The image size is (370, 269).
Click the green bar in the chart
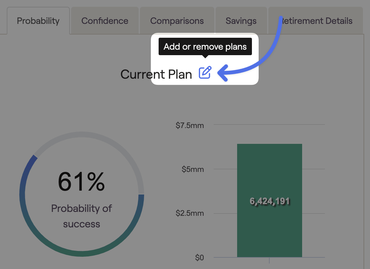pyautogui.click(x=270, y=200)
